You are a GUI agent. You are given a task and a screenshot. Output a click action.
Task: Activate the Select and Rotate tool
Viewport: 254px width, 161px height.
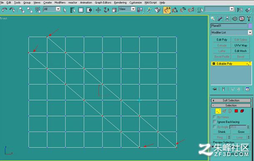pos(106,10)
